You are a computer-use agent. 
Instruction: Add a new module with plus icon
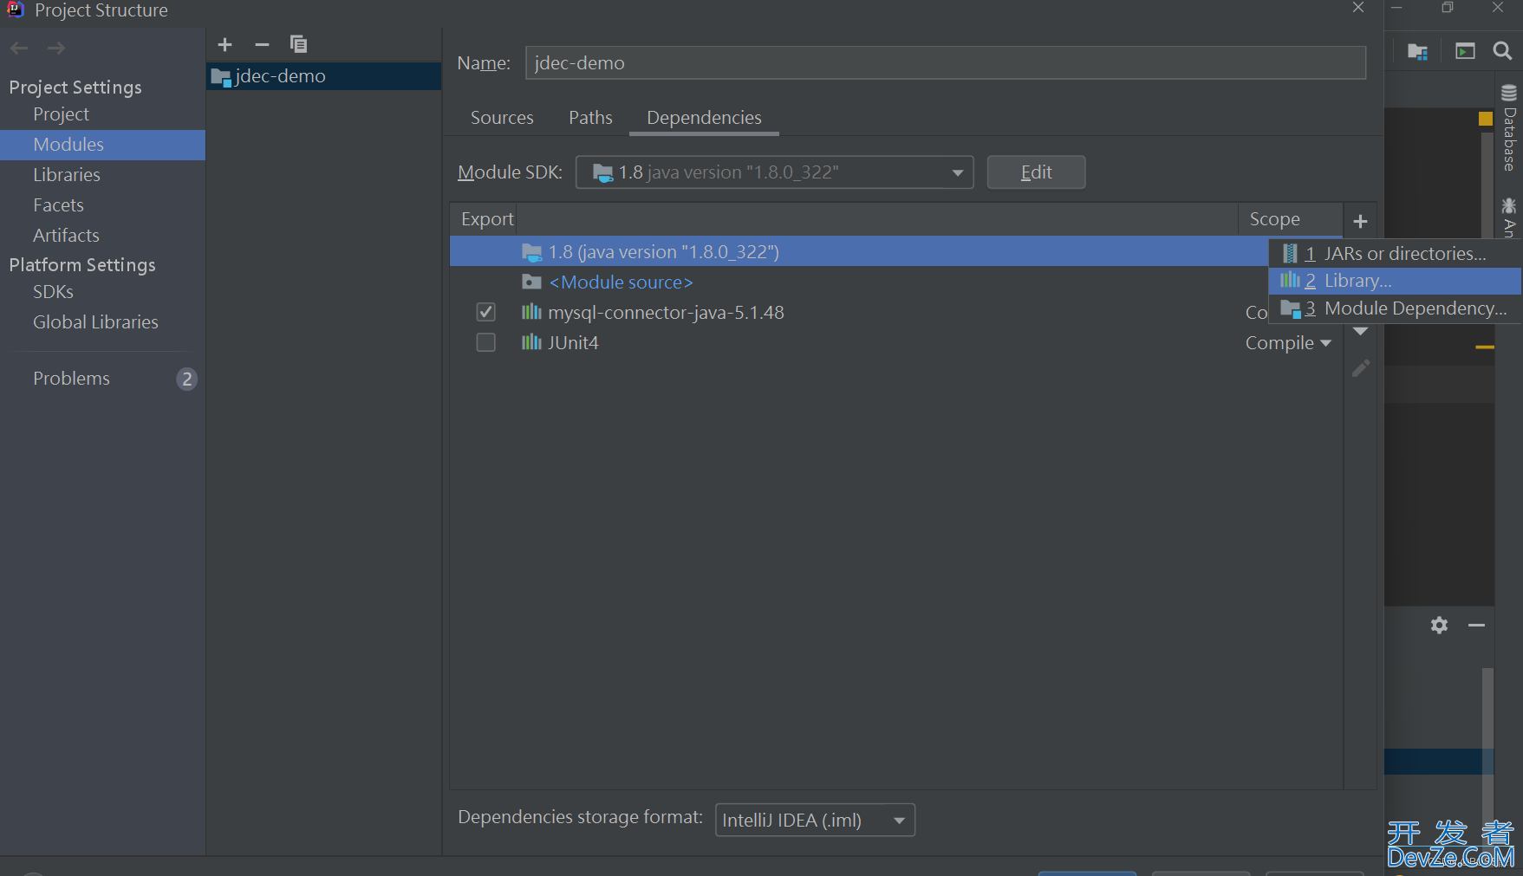point(225,44)
